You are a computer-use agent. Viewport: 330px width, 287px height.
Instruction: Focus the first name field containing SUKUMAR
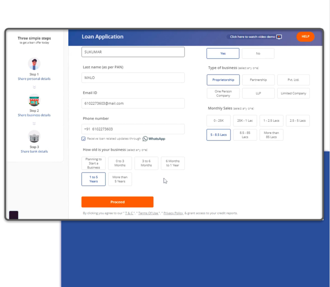[x=133, y=52]
